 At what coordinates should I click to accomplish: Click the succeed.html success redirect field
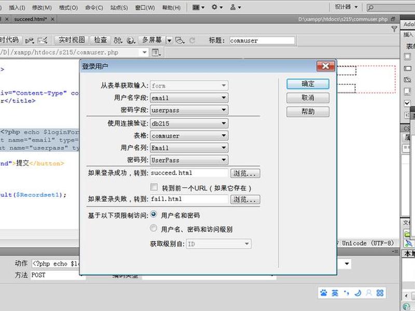point(189,173)
